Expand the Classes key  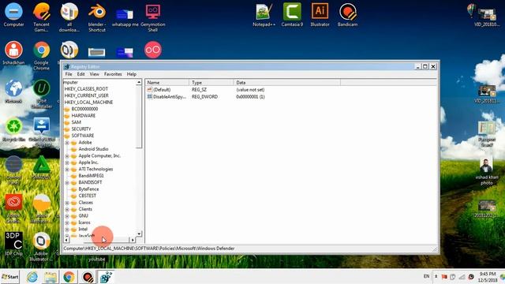67,203
